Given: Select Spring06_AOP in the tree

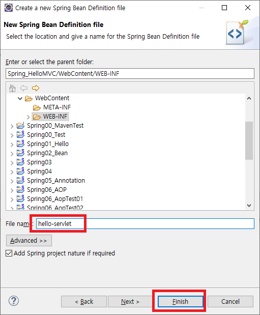Looking at the screenshot, I should [47, 189].
